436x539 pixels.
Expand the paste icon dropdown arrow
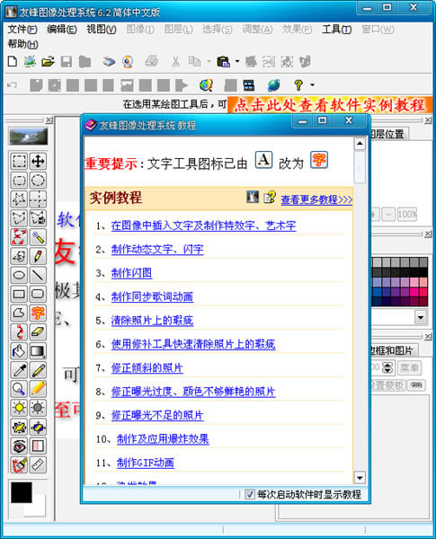click(237, 61)
